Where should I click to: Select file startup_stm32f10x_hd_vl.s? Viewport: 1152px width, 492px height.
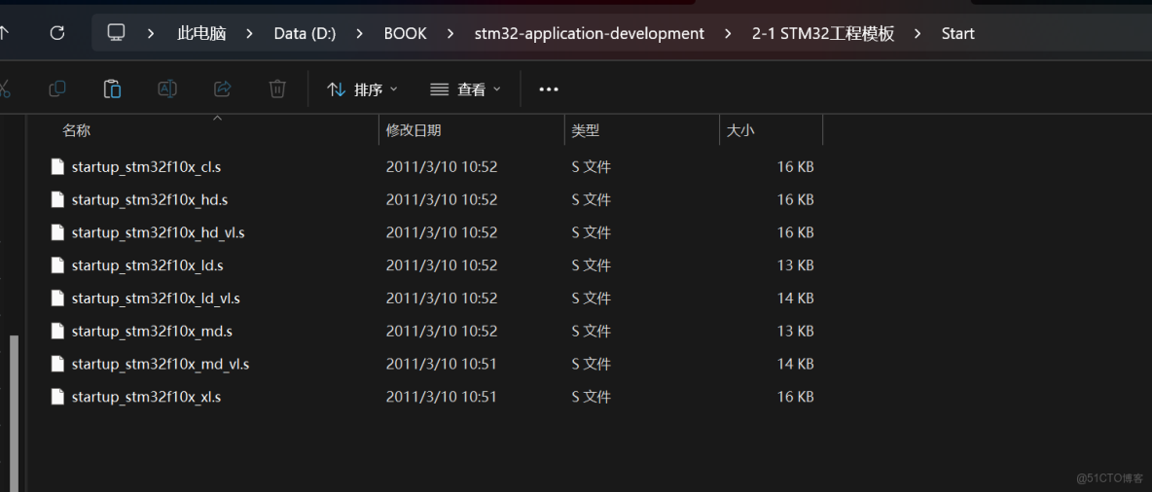pyautogui.click(x=158, y=232)
